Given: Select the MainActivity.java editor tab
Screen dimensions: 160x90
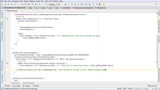Looking at the screenshot, I should click(12, 10).
